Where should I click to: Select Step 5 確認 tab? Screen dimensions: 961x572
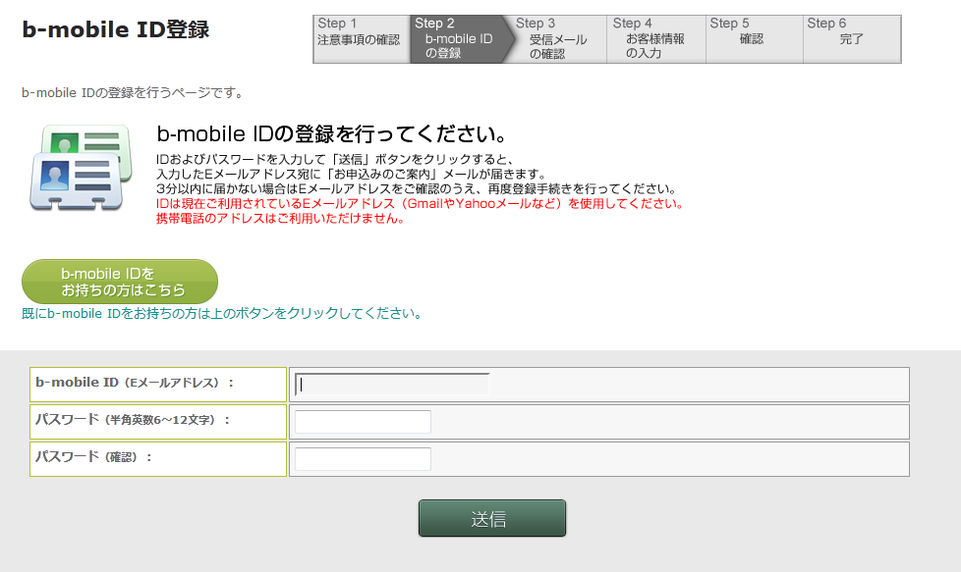(x=755, y=39)
